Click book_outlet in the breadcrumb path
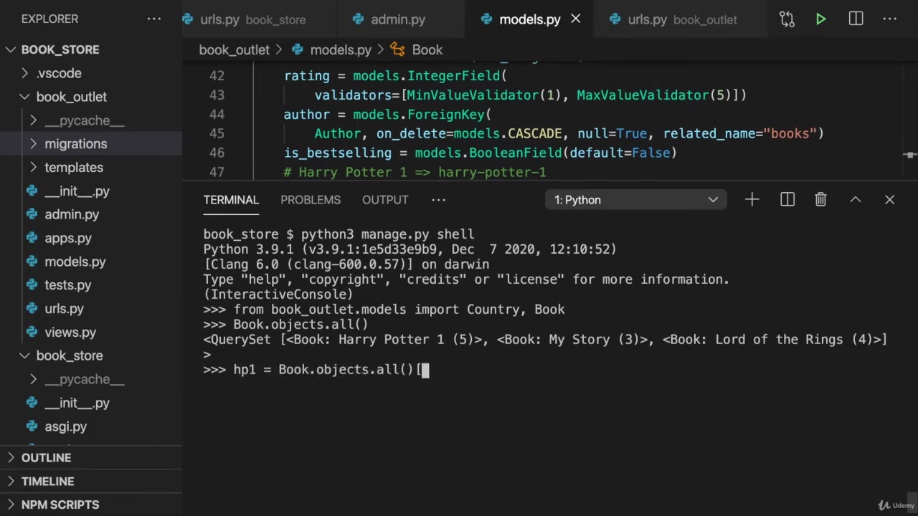Viewport: 918px width, 516px height. coord(234,50)
